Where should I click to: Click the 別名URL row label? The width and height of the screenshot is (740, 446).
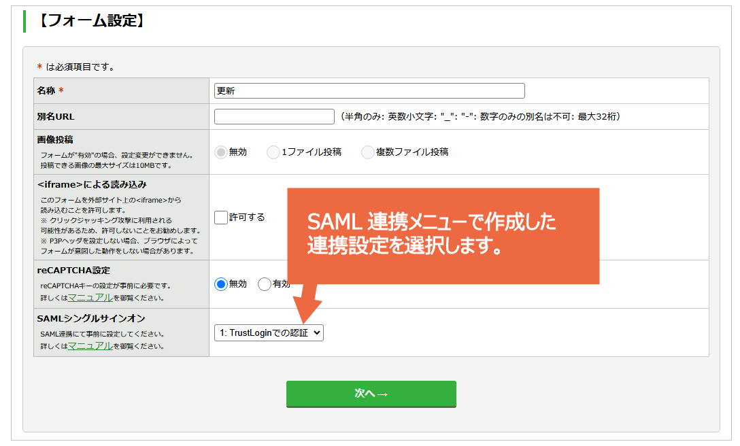point(56,116)
